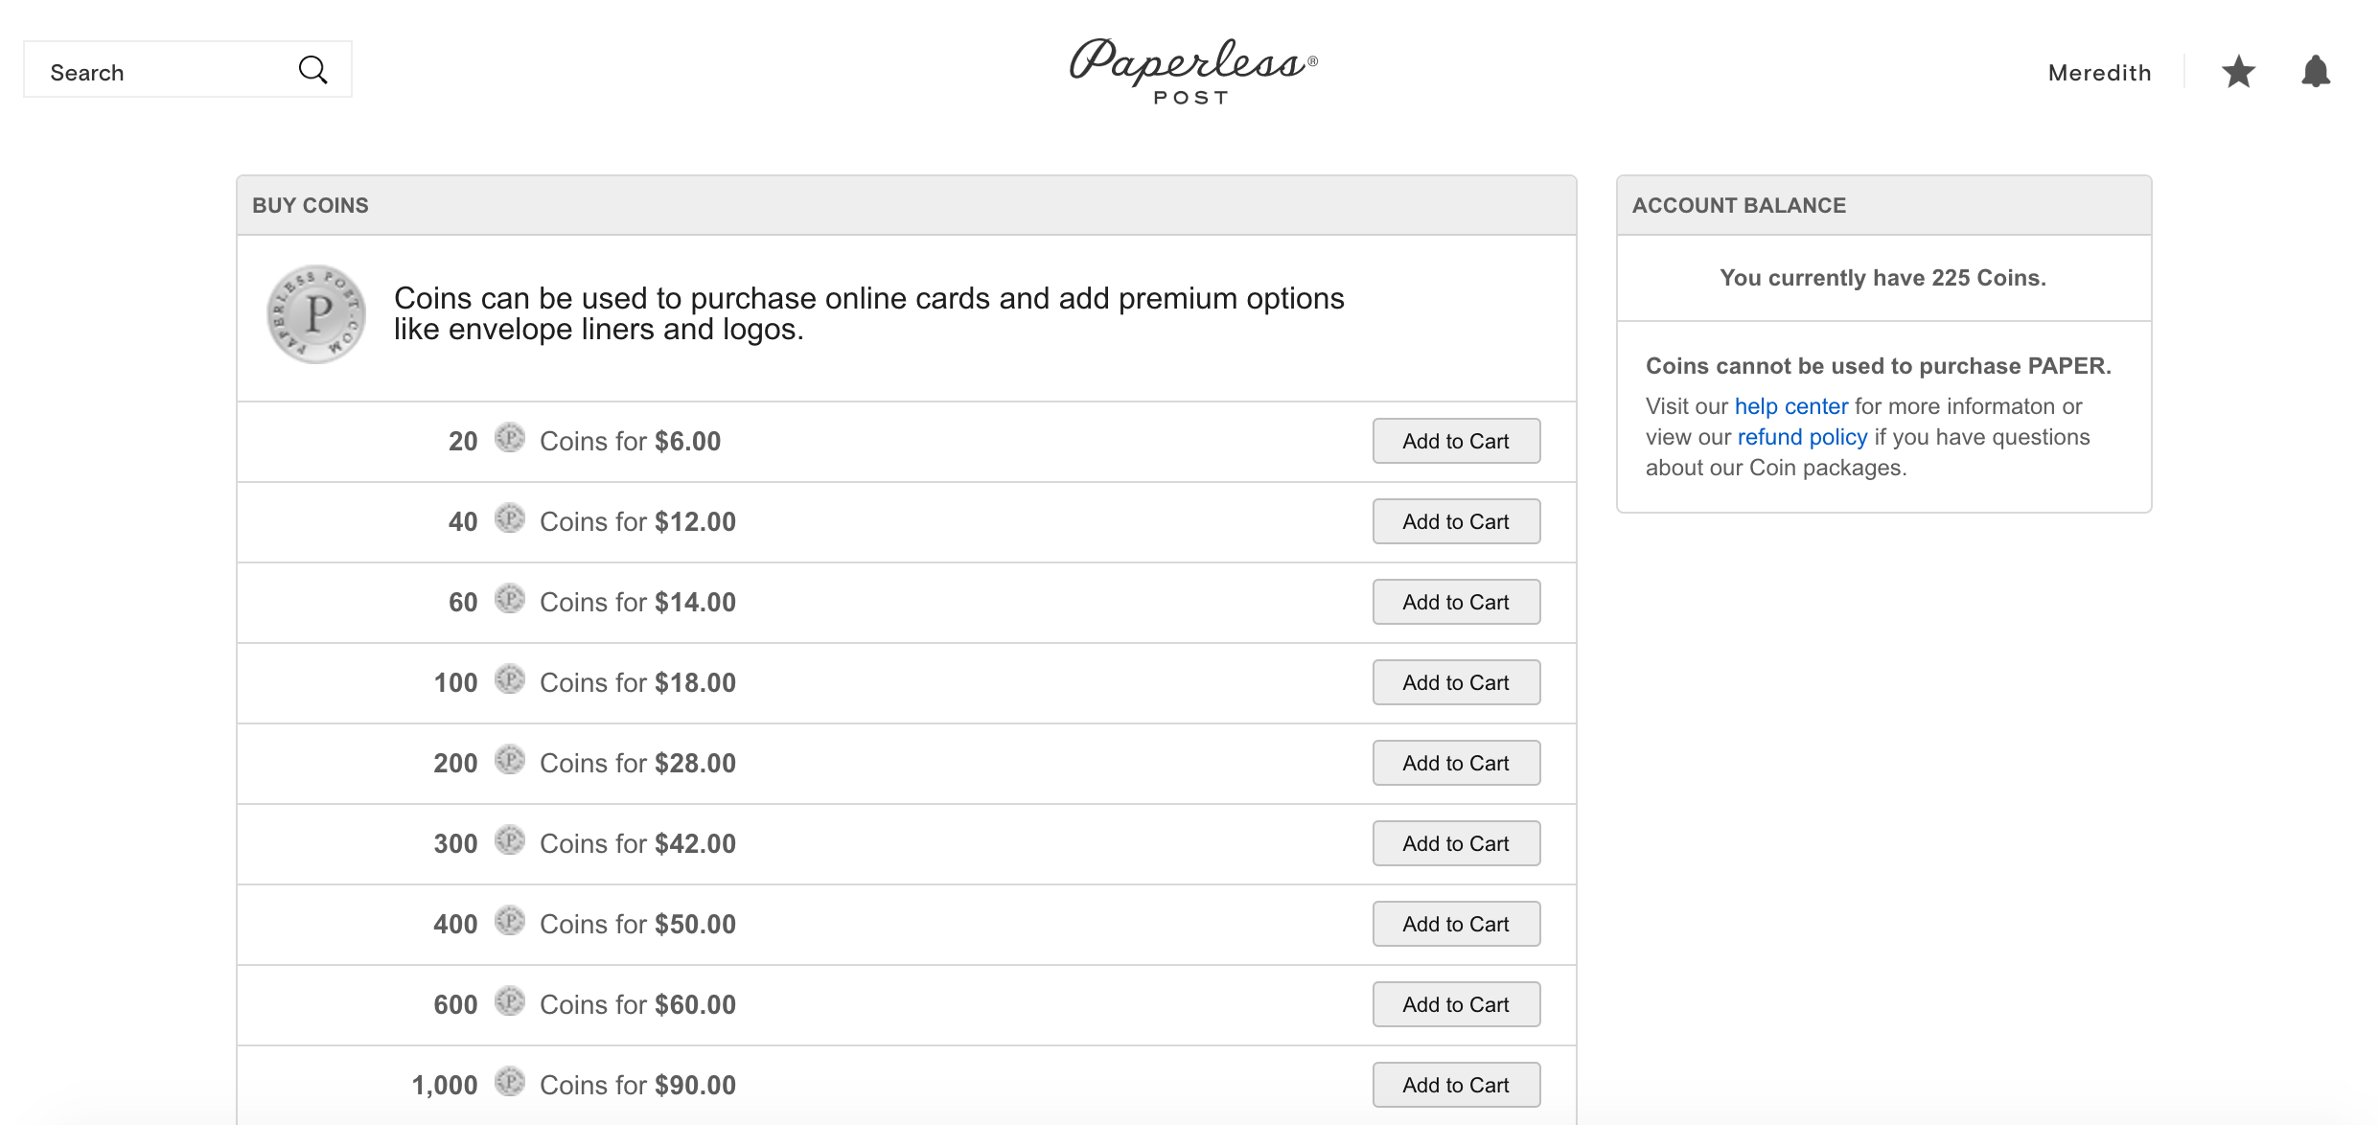Click the '300' coin quantity
Viewport: 2379px width, 1125px height.
[455, 843]
